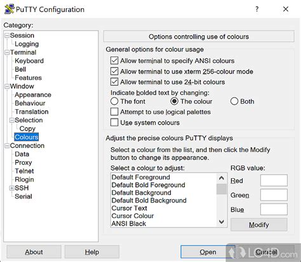Select ANSI Black in colour list

point(163,223)
